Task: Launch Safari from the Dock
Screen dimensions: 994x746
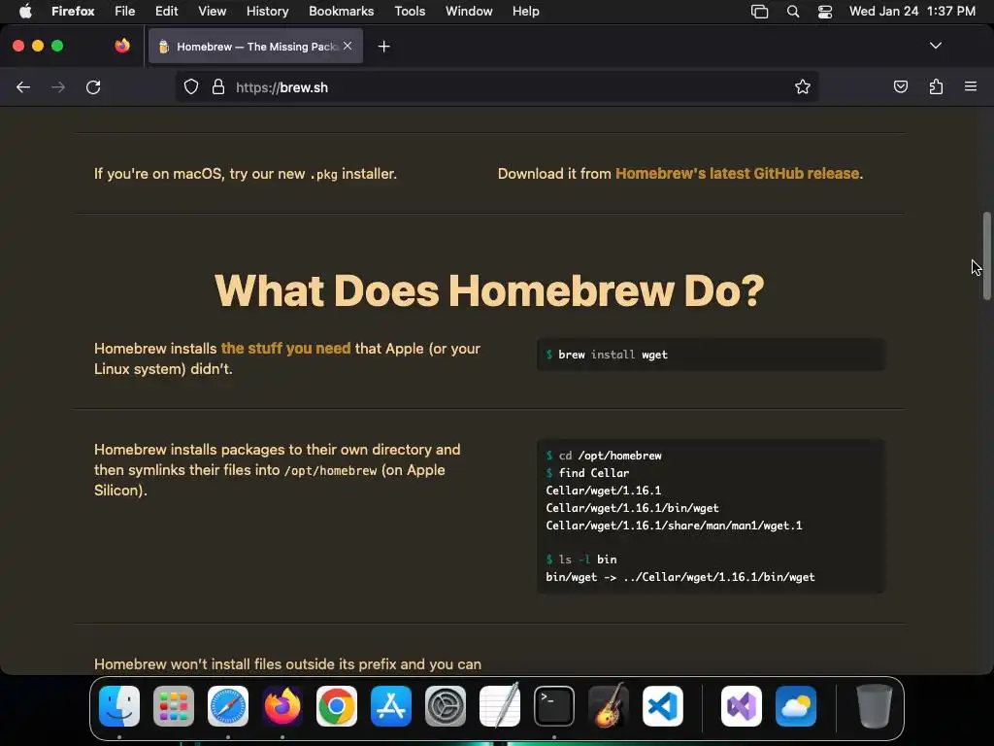Action: 227,706
